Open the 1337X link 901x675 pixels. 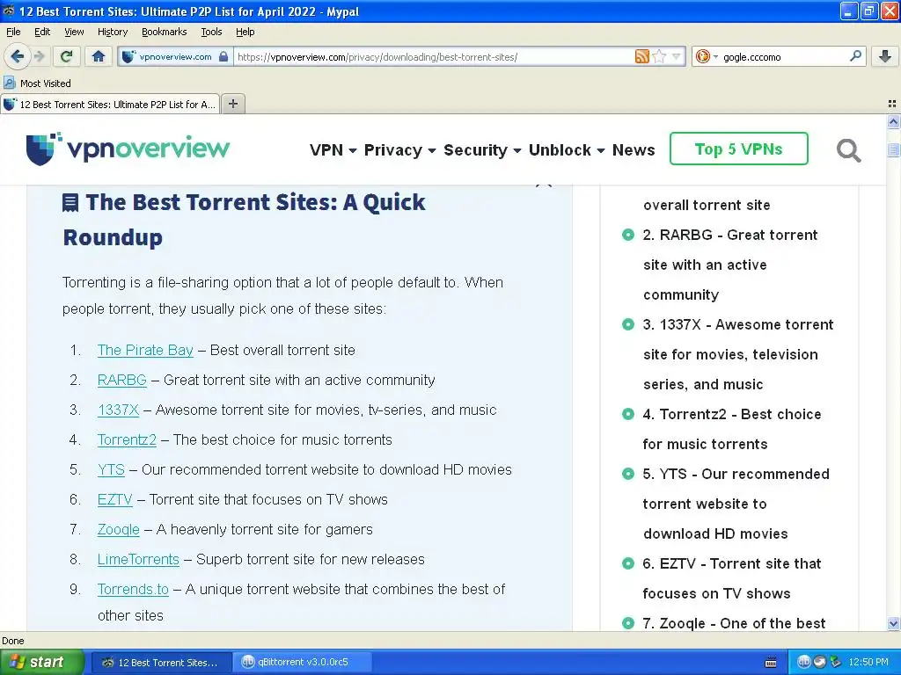(119, 410)
